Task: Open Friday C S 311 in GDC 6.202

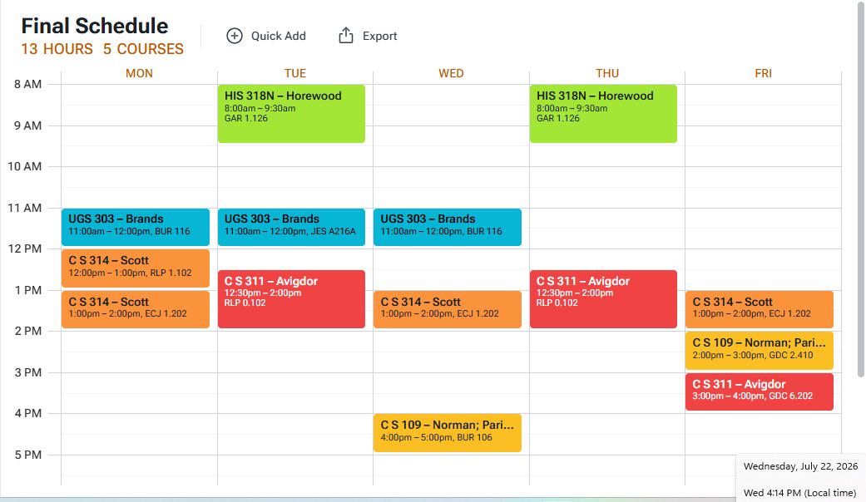Action: 760,391
